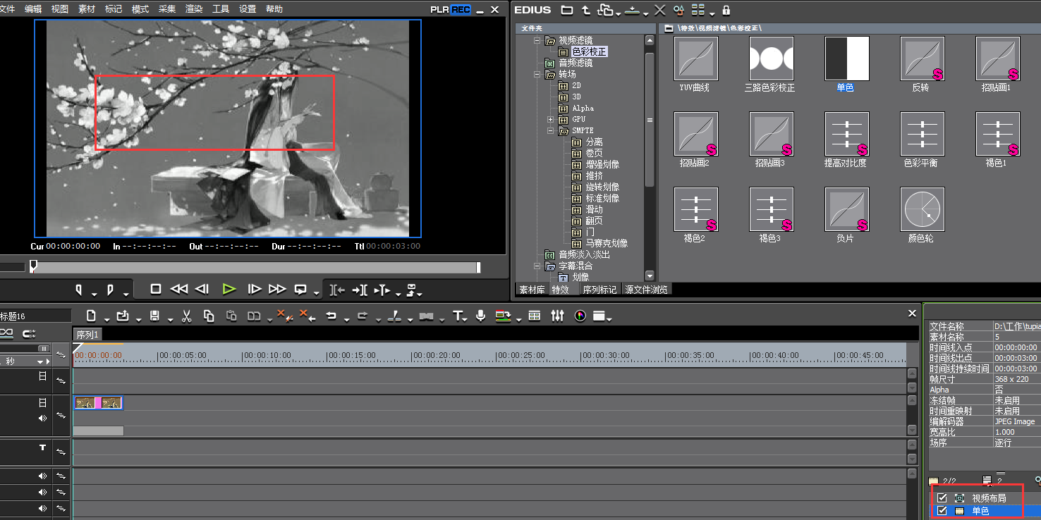Toggle the 视频布局 checkbox
This screenshot has height=520, width=1041.
[942, 498]
